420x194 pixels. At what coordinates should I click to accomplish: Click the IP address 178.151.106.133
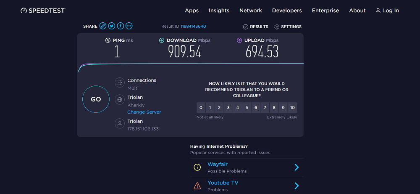[x=143, y=129]
